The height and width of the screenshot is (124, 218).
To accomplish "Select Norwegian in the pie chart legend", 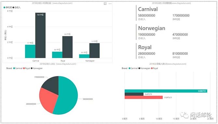I will [x=36, y=68].
